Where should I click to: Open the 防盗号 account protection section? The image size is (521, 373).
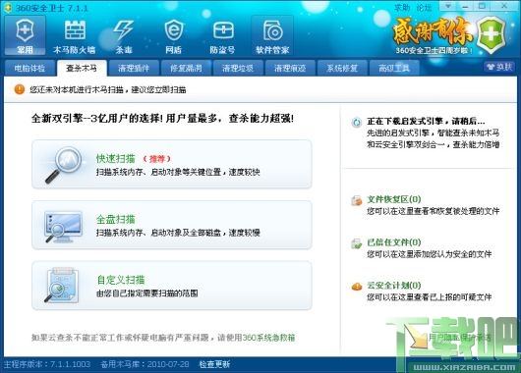coord(222,35)
